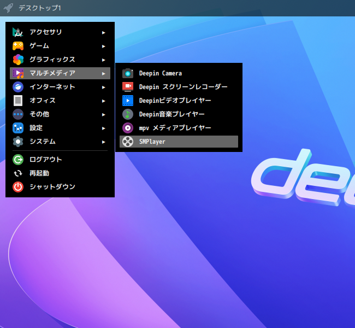Viewport: 355px width, 328px height.
Task: Open the システム menu entry
Action: pyautogui.click(x=60, y=142)
